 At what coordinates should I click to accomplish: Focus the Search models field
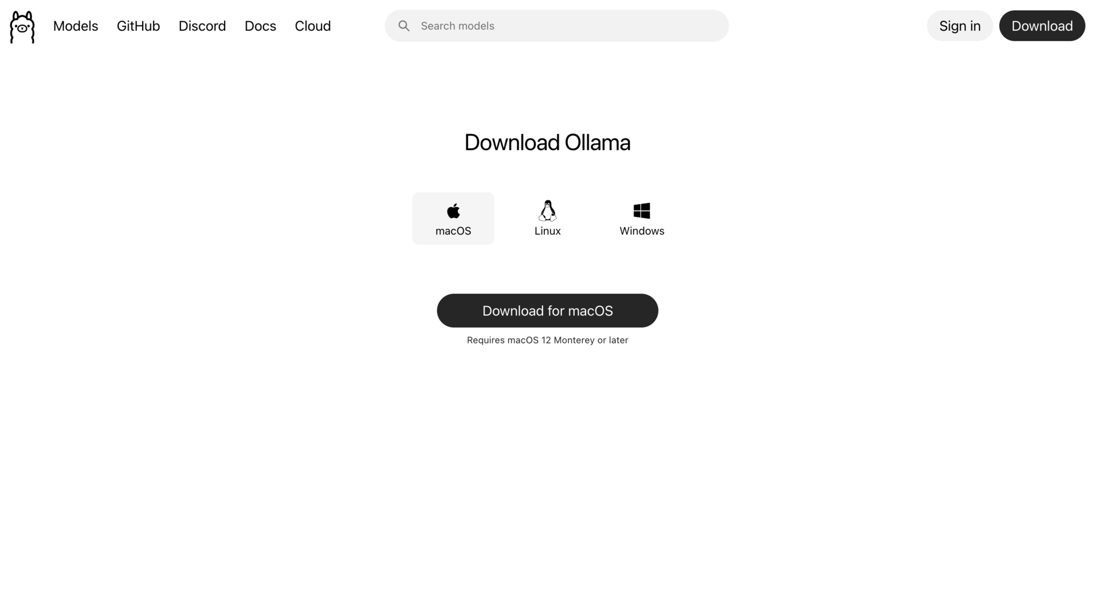(x=557, y=26)
